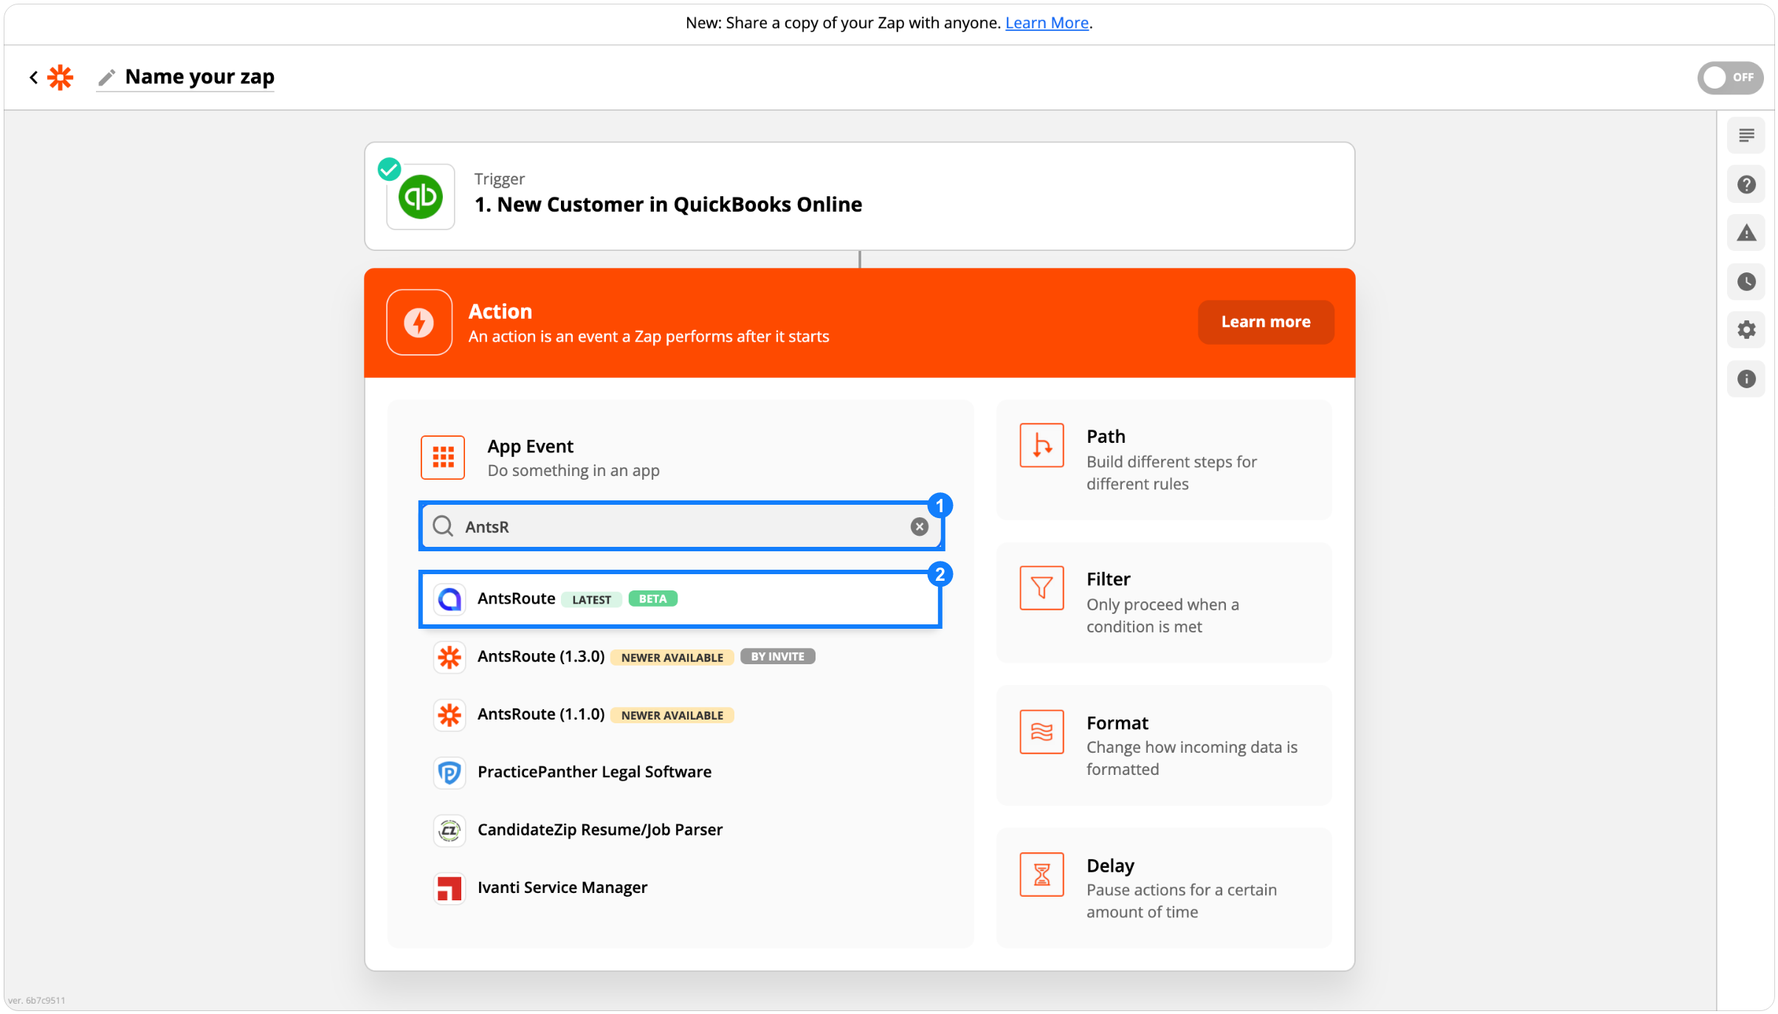This screenshot has width=1778, height=1014.
Task: Click the magnifying glass search icon
Action: (x=443, y=526)
